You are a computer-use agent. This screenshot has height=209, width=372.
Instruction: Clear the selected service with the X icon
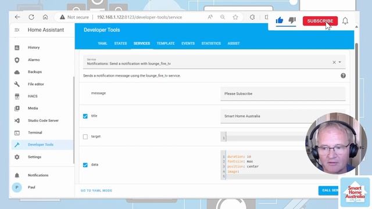(334, 62)
